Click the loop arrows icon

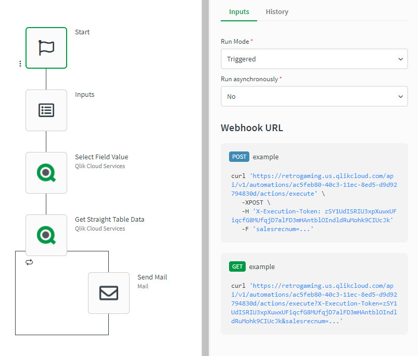(29, 262)
